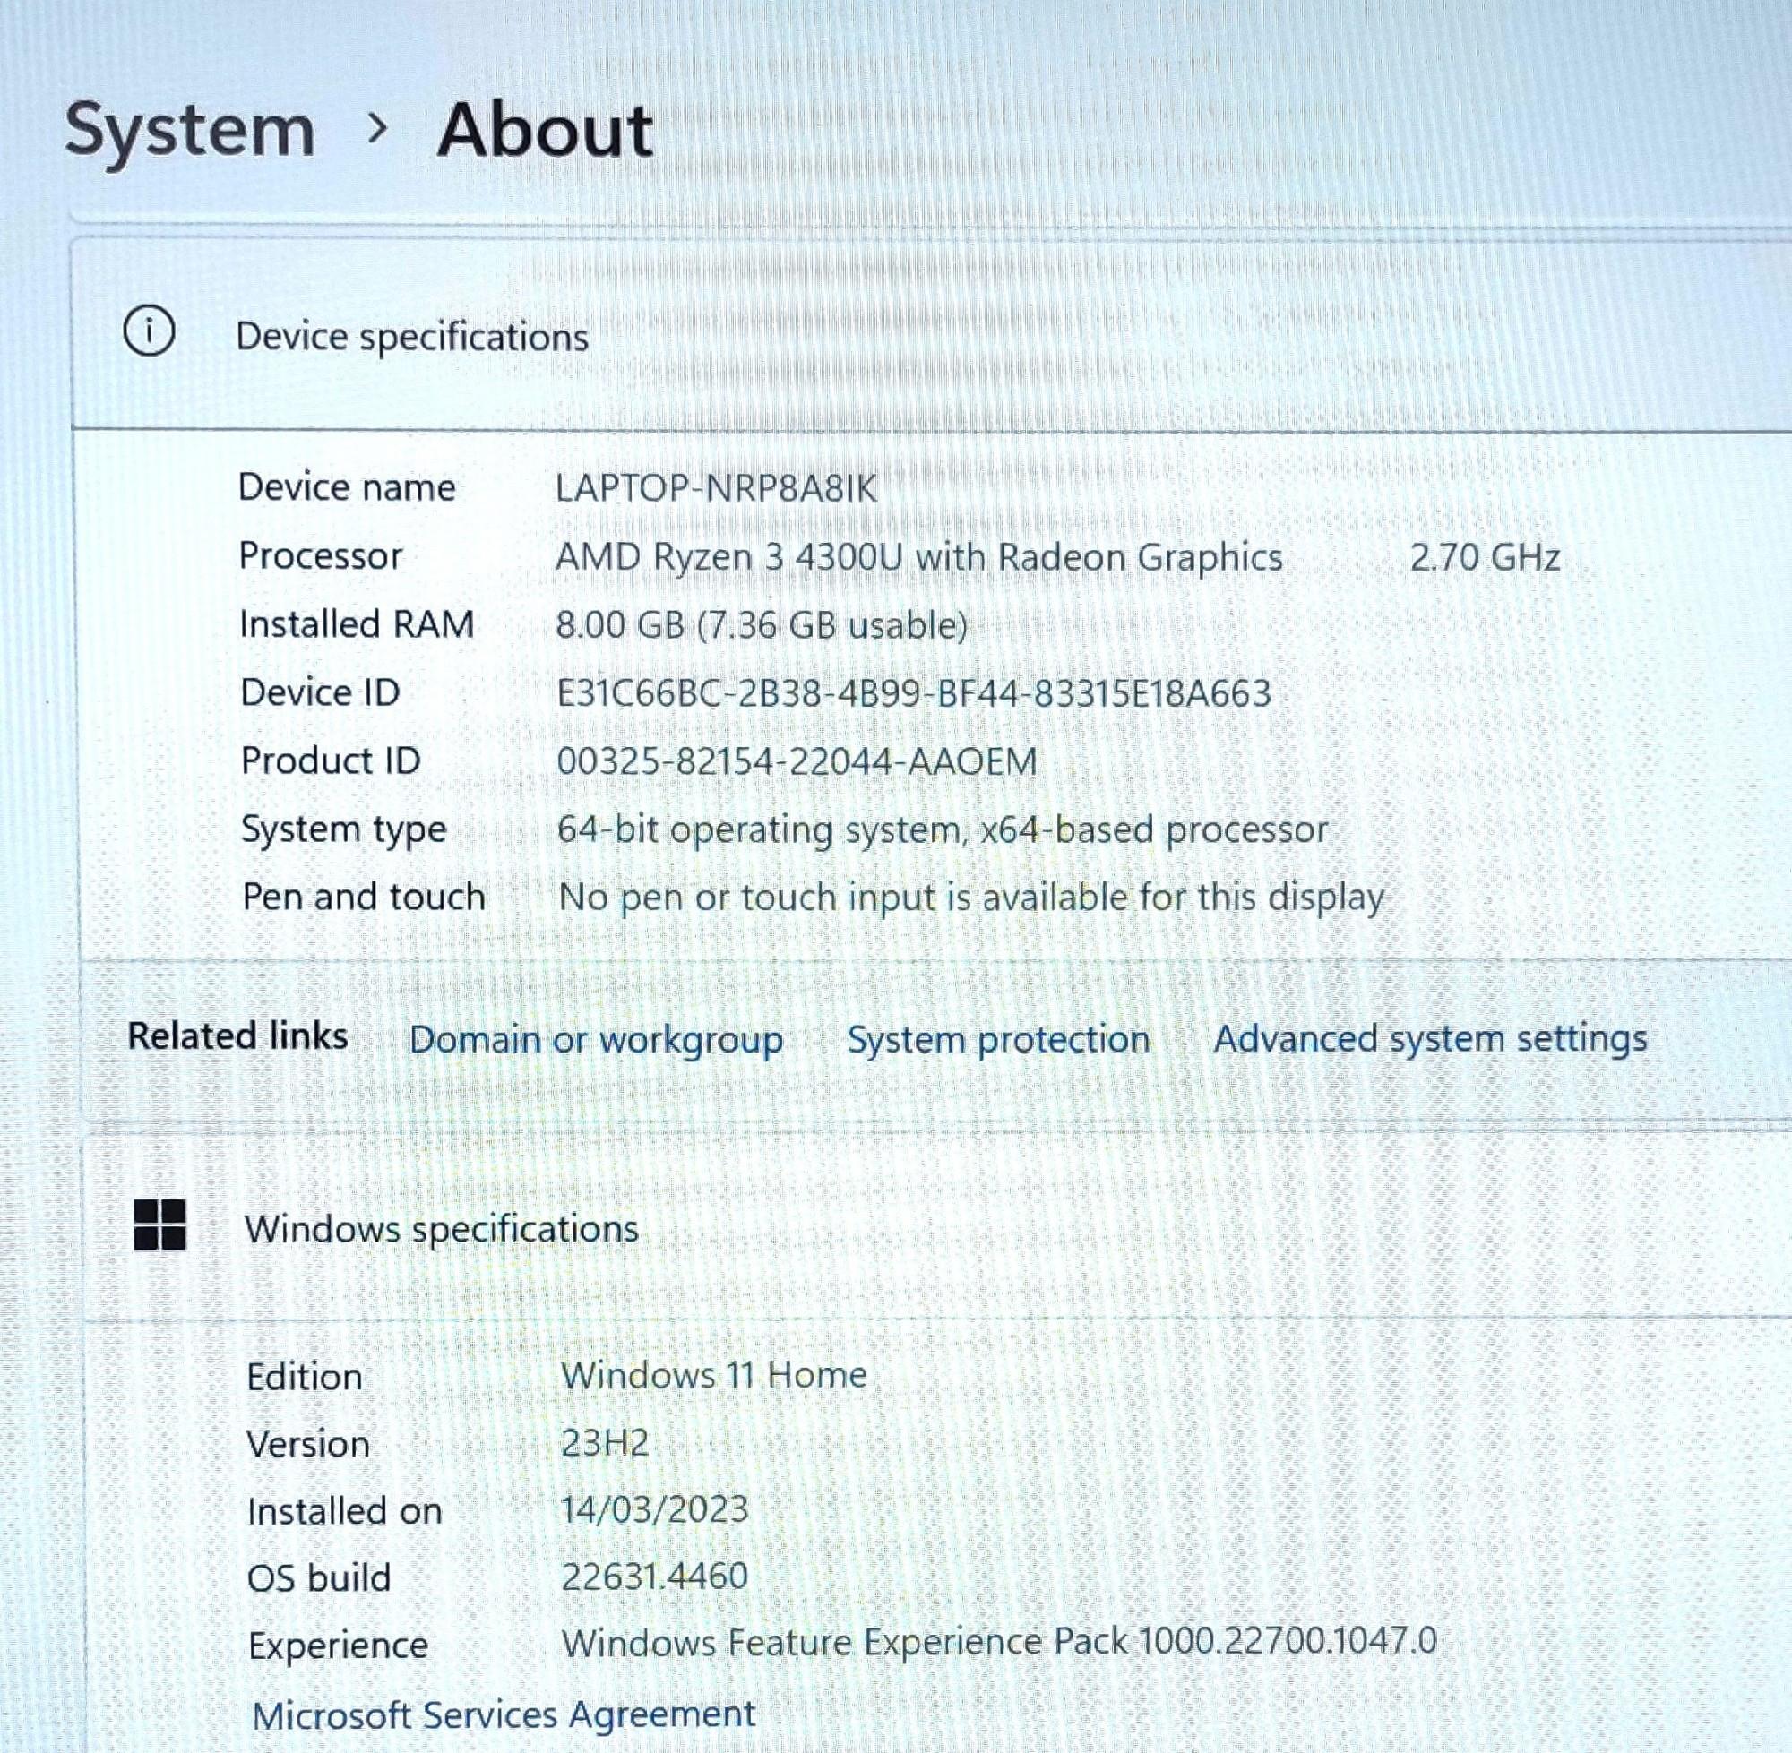
Task: Click the Pen and touch label
Action: pos(364,897)
